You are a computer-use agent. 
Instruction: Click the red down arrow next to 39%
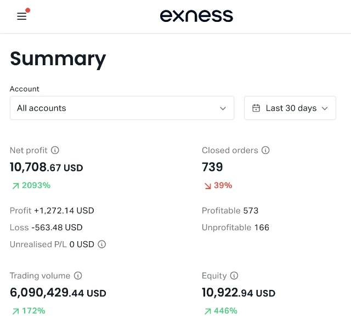pyautogui.click(x=208, y=186)
